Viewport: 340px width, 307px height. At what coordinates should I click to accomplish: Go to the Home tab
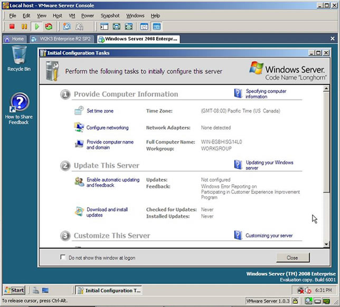pos(14,39)
